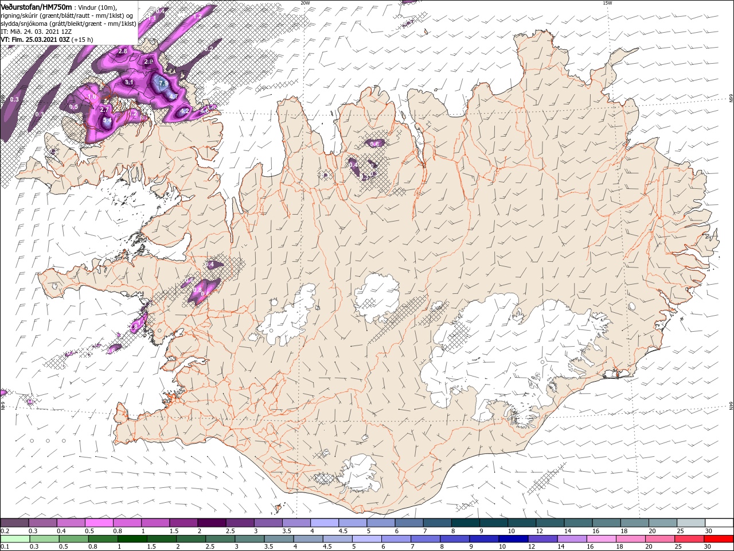
Task: Click the 3.1 precipitation value on the map
Action: coord(129,83)
